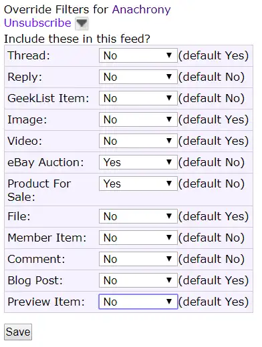Viewport: 262px width, 347px height.
Task: Change the Blog Post filter select box
Action: point(138,280)
